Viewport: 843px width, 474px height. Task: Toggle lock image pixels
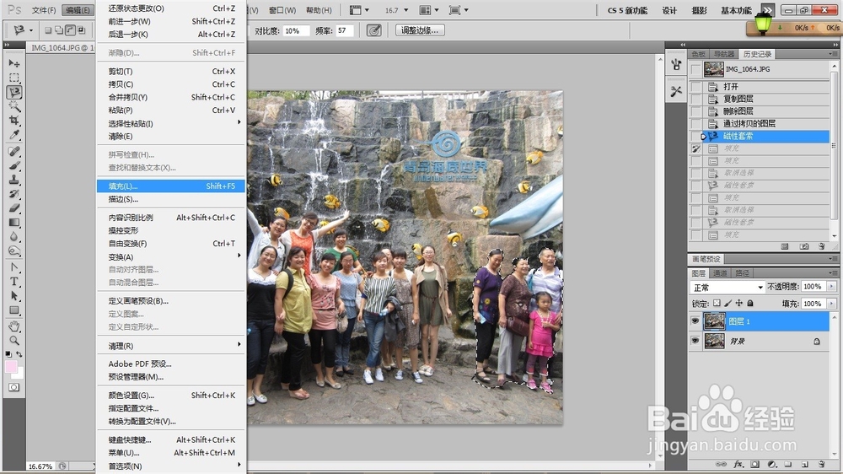tap(728, 304)
